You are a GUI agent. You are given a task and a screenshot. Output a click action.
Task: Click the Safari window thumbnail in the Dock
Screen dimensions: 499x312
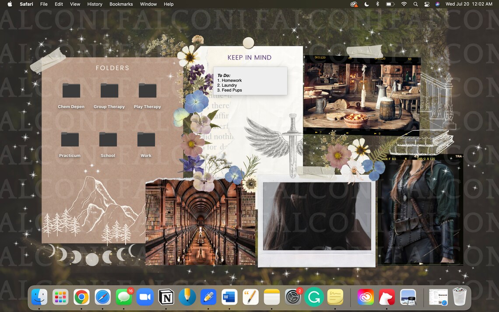[x=438, y=297]
